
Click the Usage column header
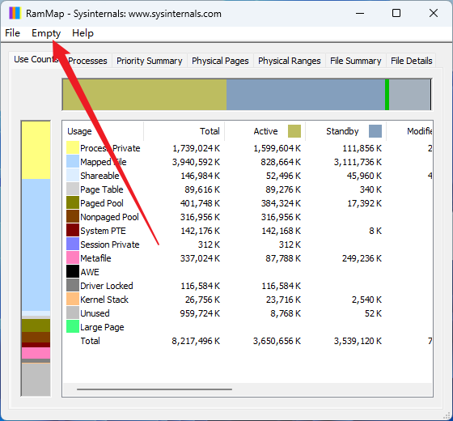(104, 131)
